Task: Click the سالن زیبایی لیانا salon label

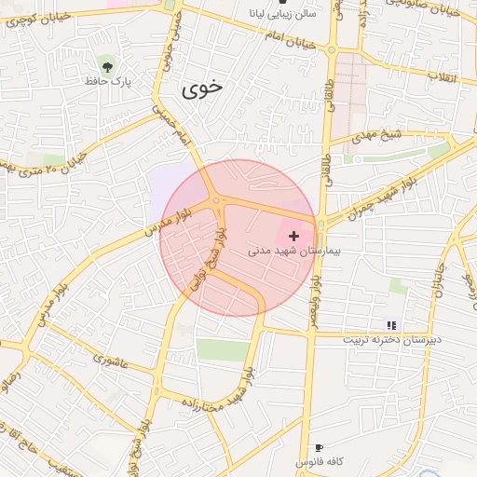Action: click(282, 14)
